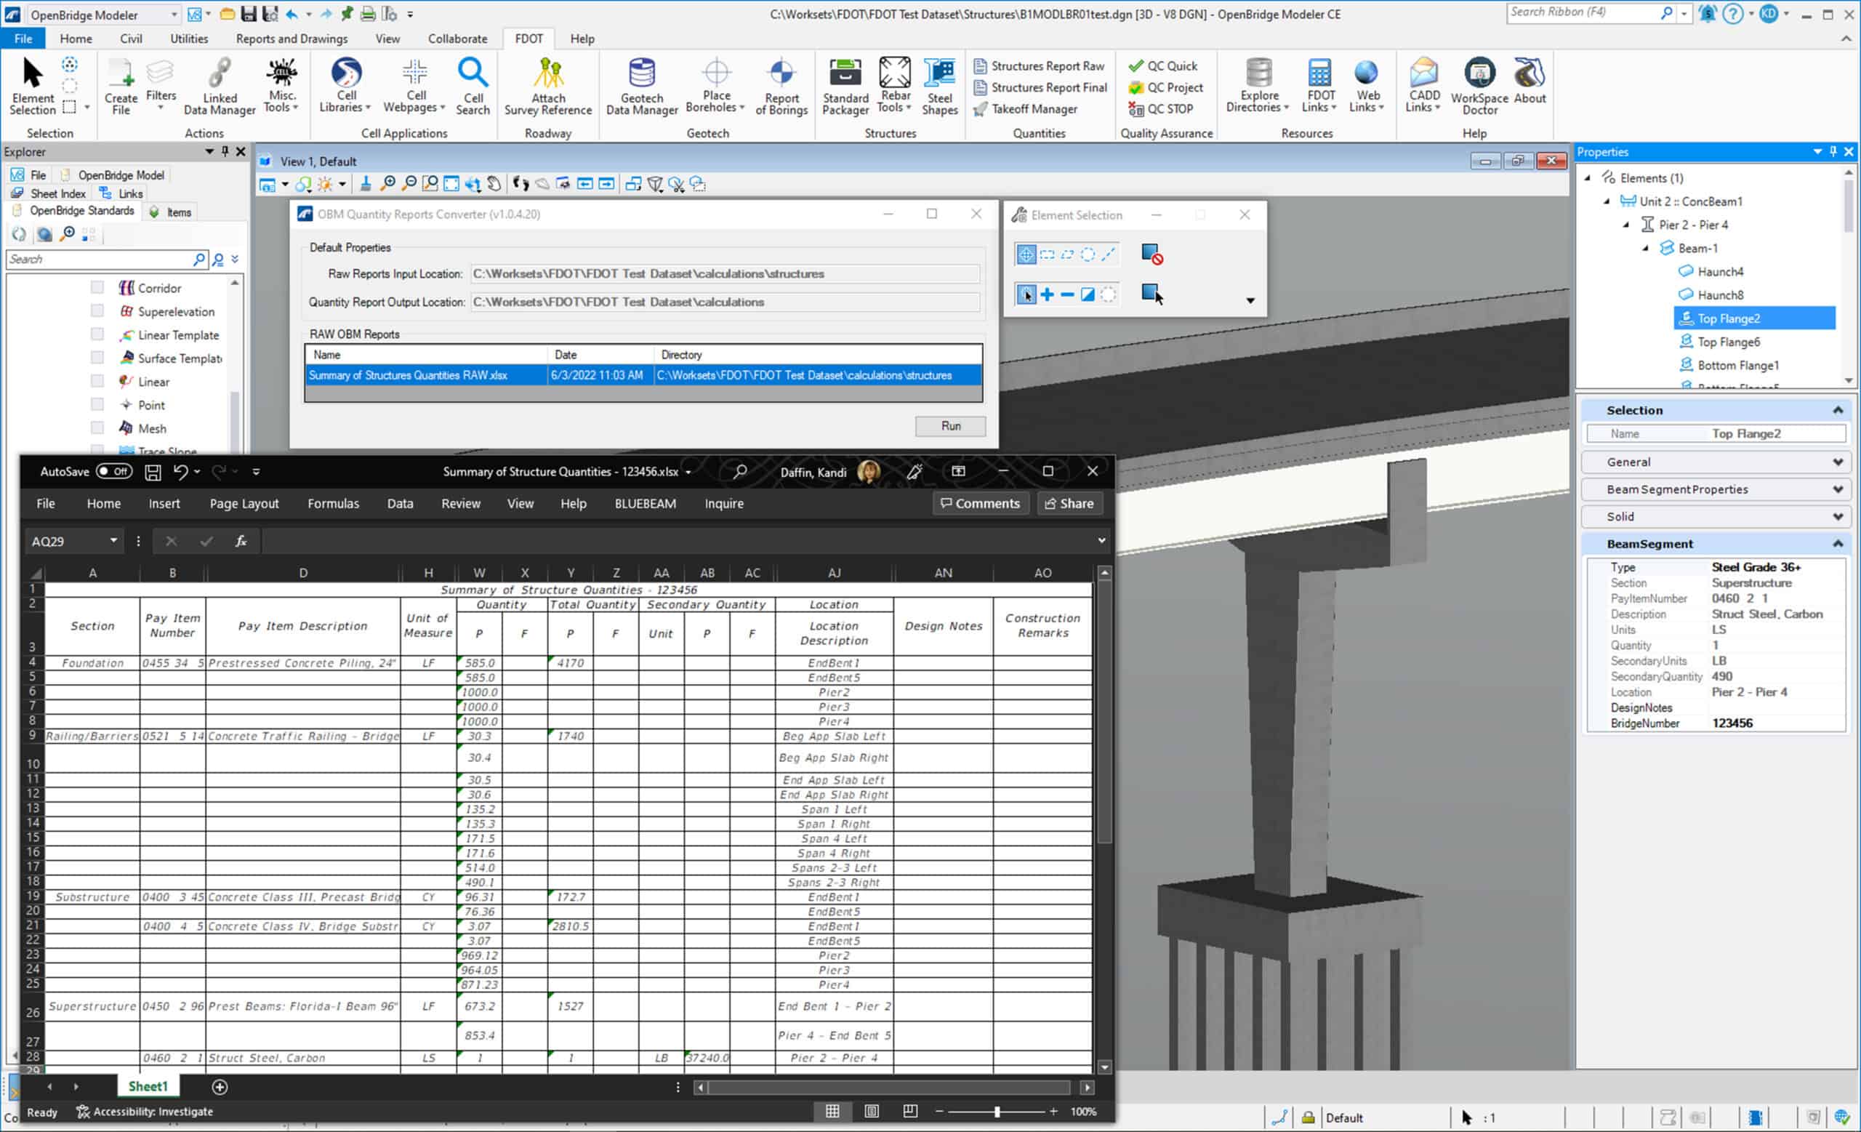Open the Formulas tab in Excel
1861x1132 pixels.
[333, 504]
